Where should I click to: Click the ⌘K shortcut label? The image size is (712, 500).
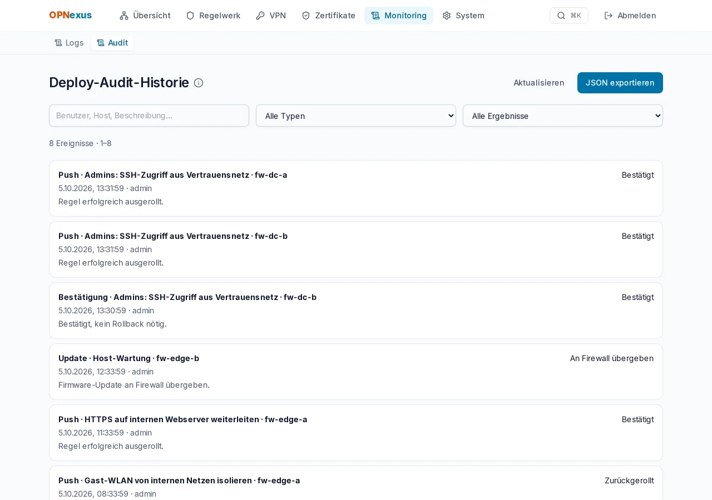pyautogui.click(x=576, y=16)
